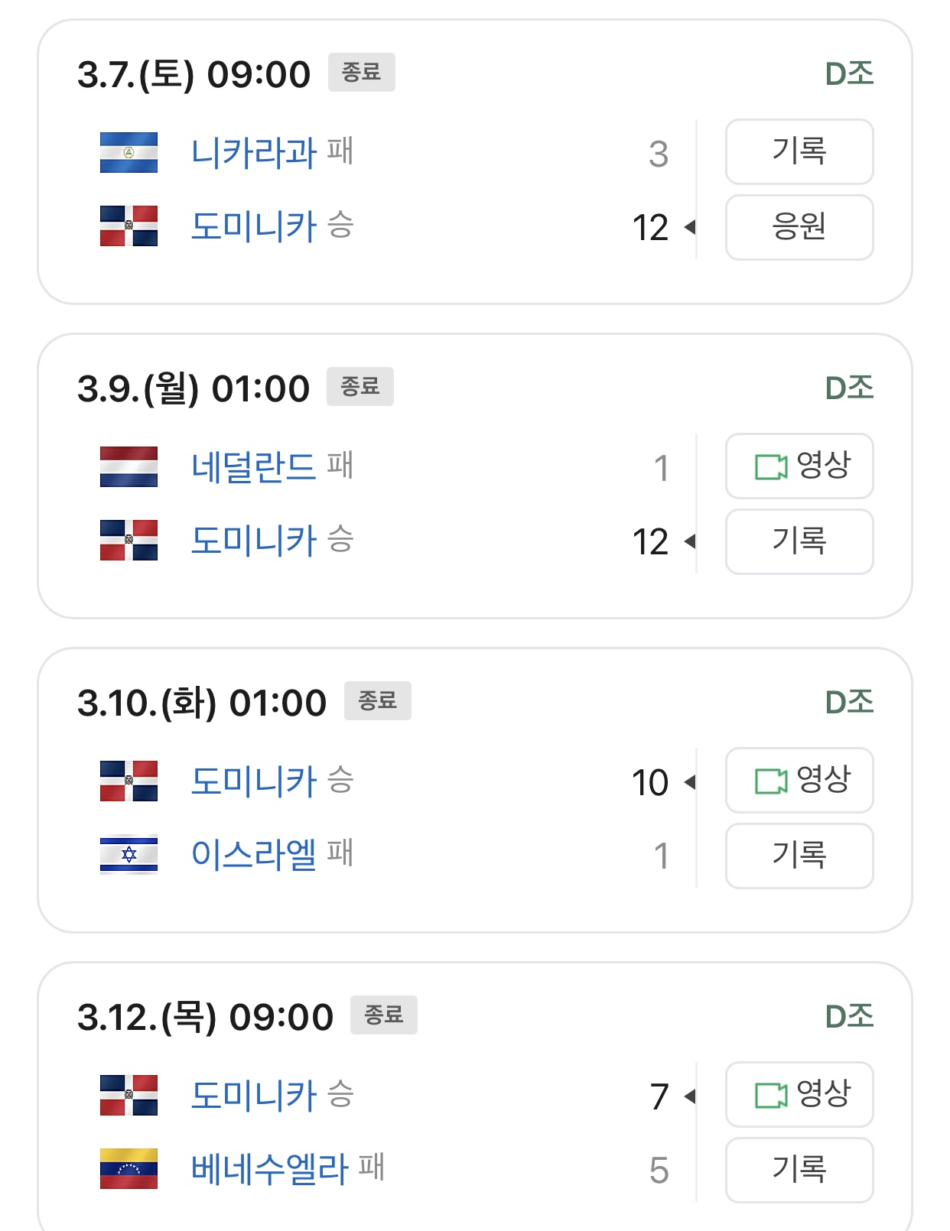View 기록 for the Venezuela match

[799, 1170]
